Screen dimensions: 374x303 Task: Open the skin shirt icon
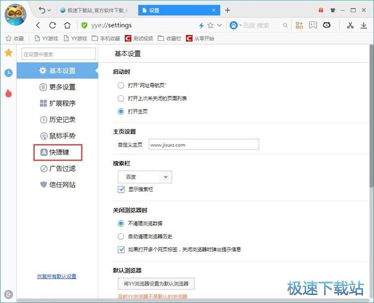pos(333,10)
